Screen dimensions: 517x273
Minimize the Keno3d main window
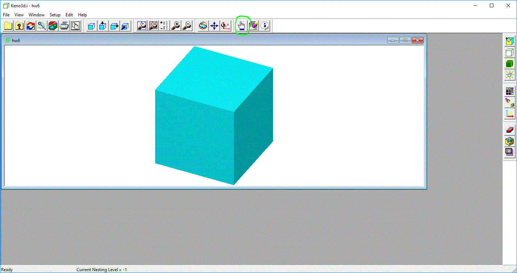tap(475, 5)
